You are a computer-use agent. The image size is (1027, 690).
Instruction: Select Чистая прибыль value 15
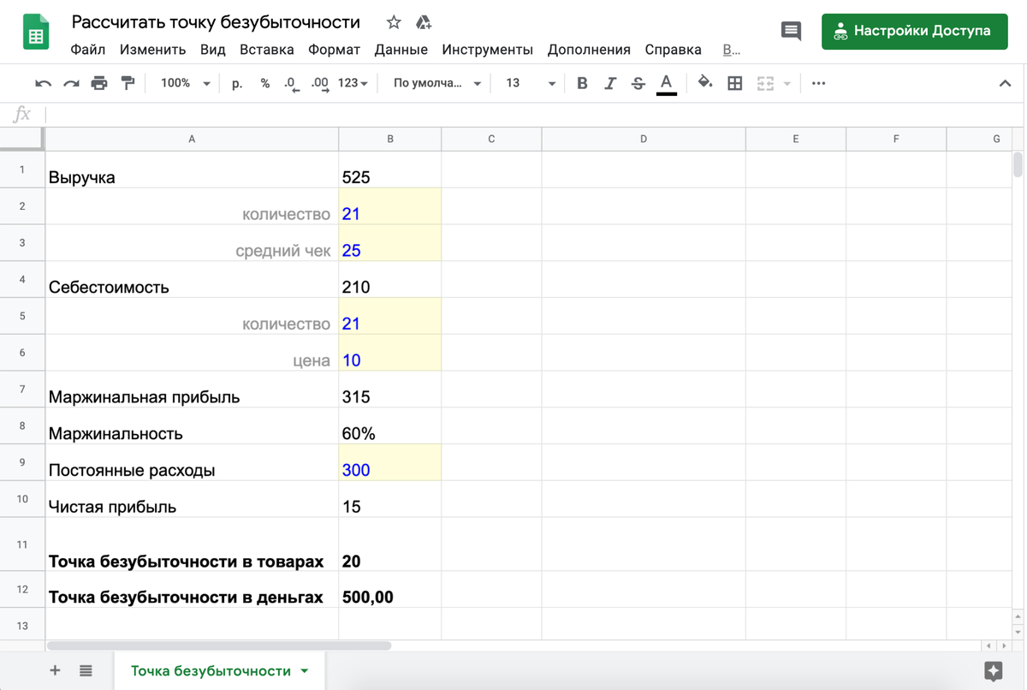coord(390,498)
